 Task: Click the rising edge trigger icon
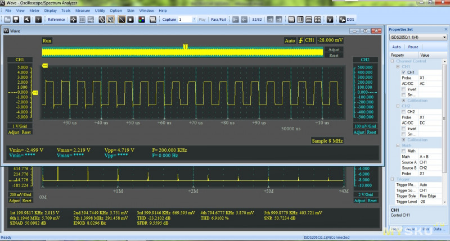(x=300, y=40)
